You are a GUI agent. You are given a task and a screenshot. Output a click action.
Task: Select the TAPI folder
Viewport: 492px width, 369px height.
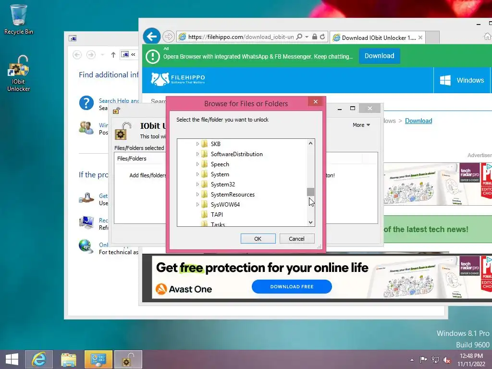217,215
